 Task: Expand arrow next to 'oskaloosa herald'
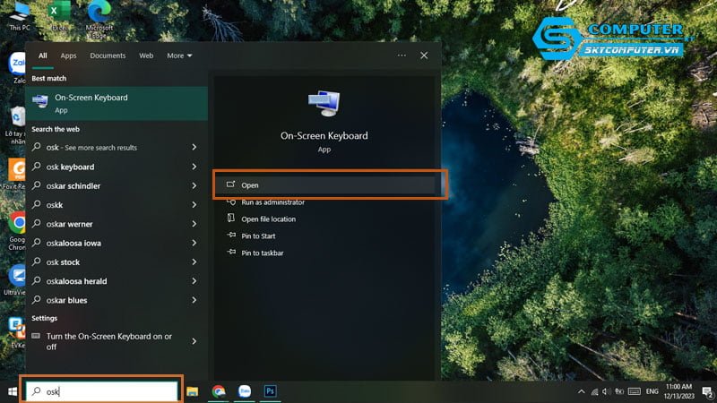194,281
